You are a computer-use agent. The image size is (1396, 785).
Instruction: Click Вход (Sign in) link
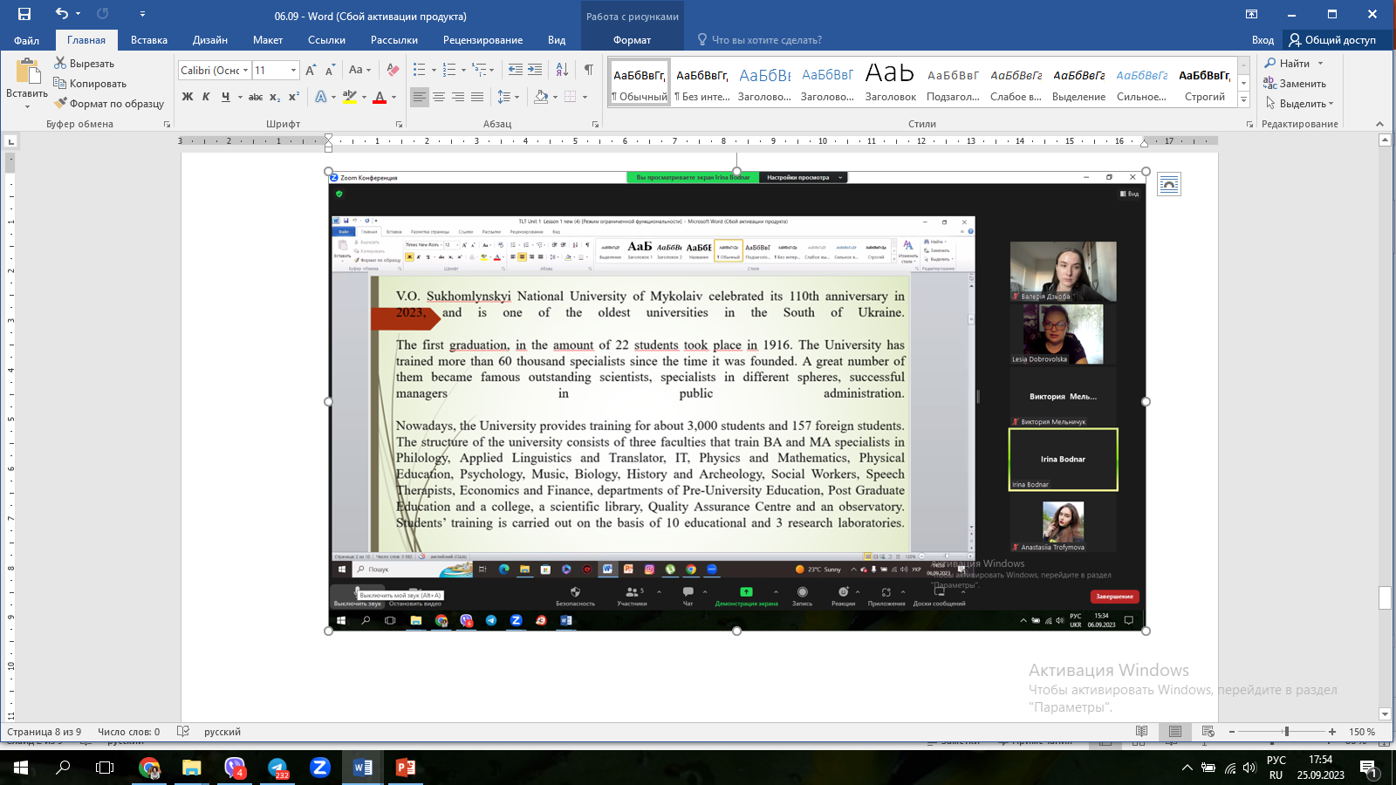[x=1263, y=40]
